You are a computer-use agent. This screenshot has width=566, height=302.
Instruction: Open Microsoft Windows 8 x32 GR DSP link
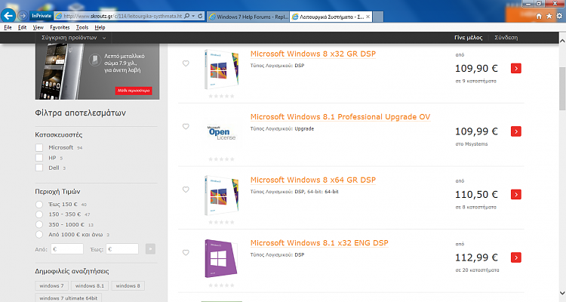click(x=313, y=54)
